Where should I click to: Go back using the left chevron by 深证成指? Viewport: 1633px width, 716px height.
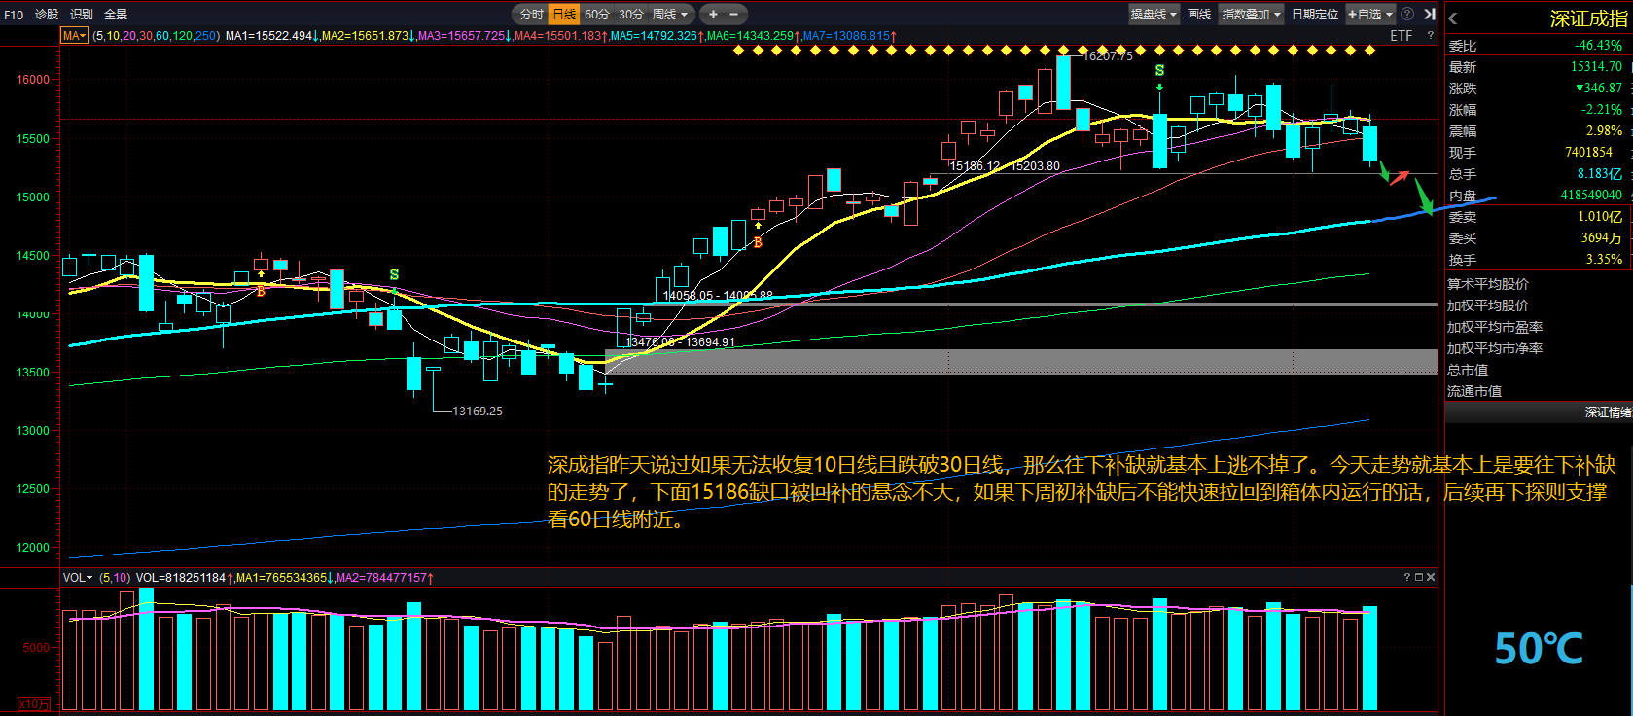1452,18
